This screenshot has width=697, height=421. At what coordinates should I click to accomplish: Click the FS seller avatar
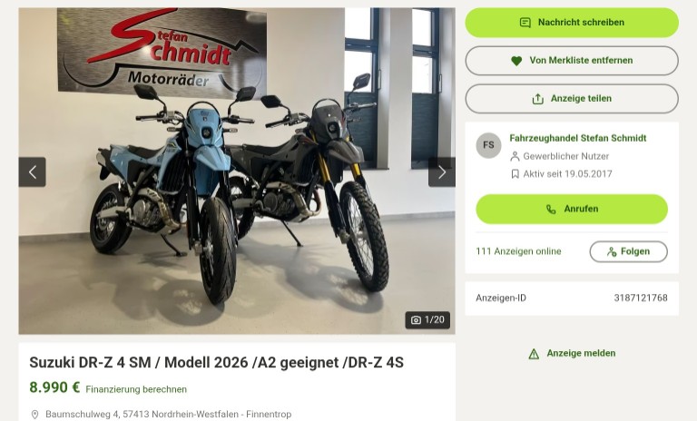coord(488,145)
